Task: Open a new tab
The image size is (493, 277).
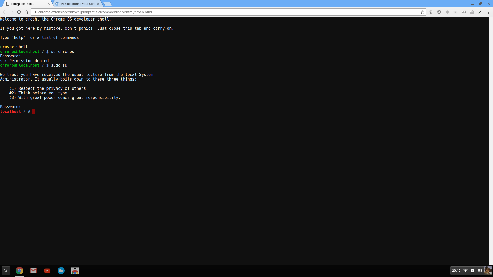Action: coord(108,4)
